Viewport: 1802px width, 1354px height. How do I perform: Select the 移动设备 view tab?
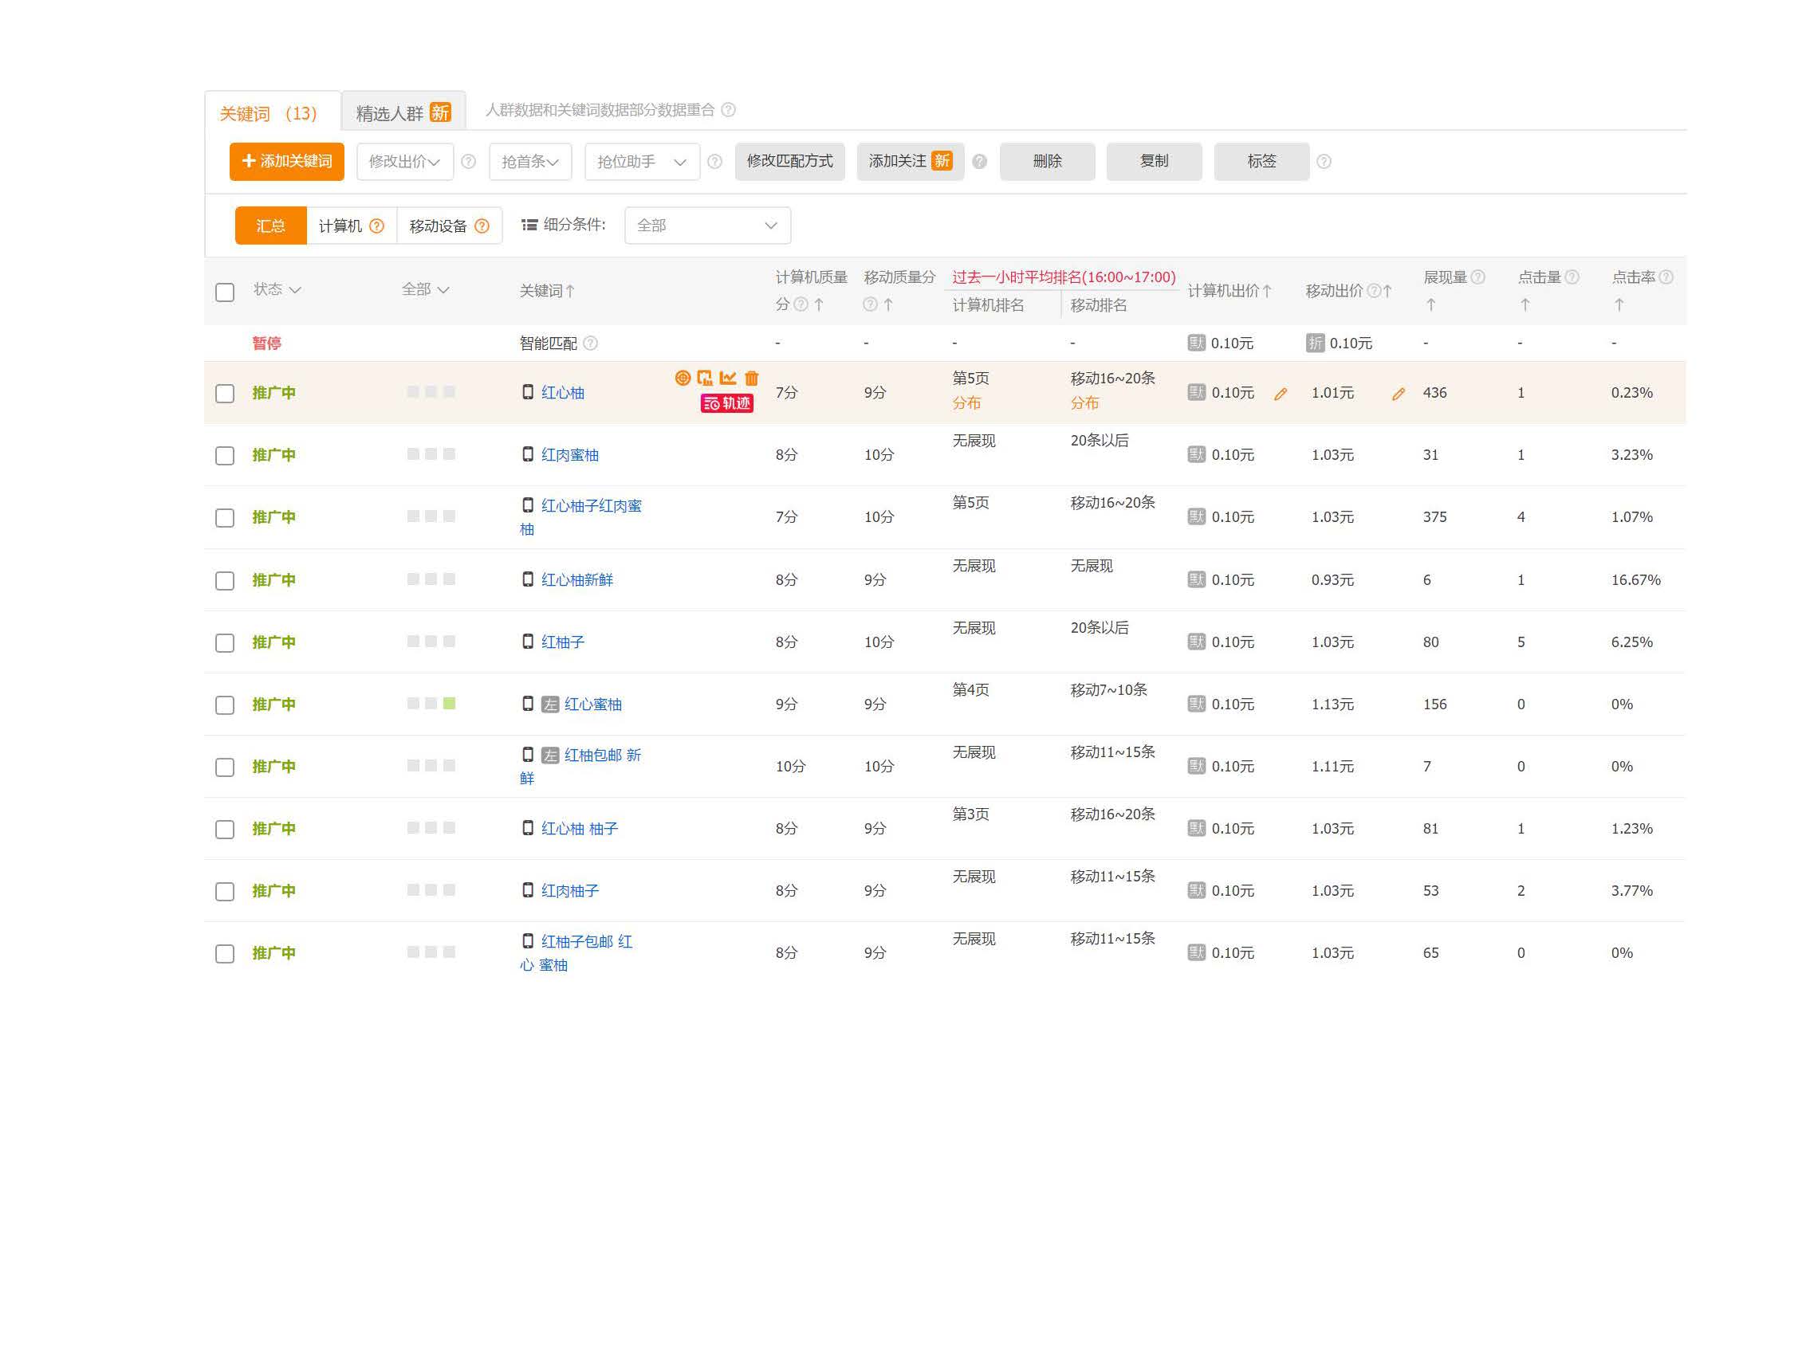(449, 226)
